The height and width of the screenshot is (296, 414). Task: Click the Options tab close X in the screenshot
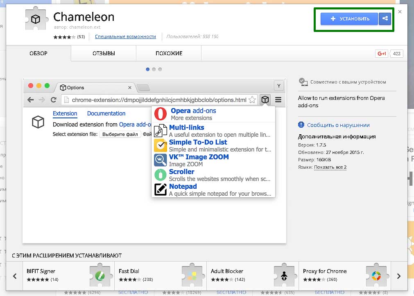[x=130, y=88]
